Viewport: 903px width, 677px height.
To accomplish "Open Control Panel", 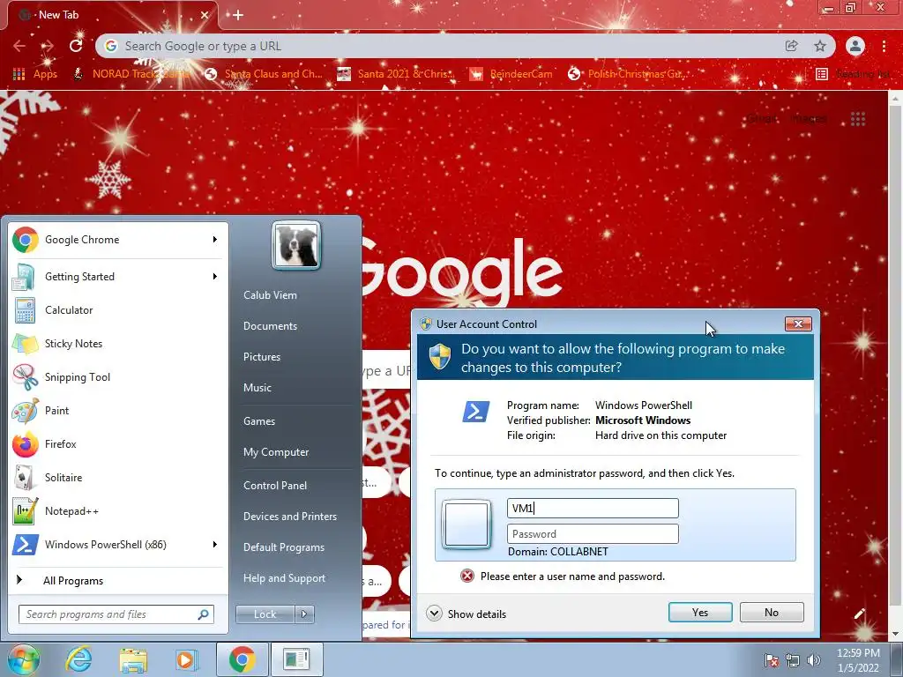I will [x=275, y=486].
